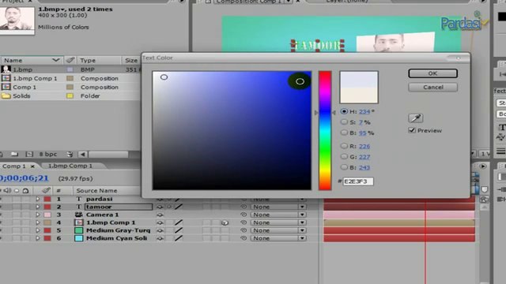506x284 pixels.
Task: Click the current timecode 0;00;06;21
Action: click(x=25, y=178)
